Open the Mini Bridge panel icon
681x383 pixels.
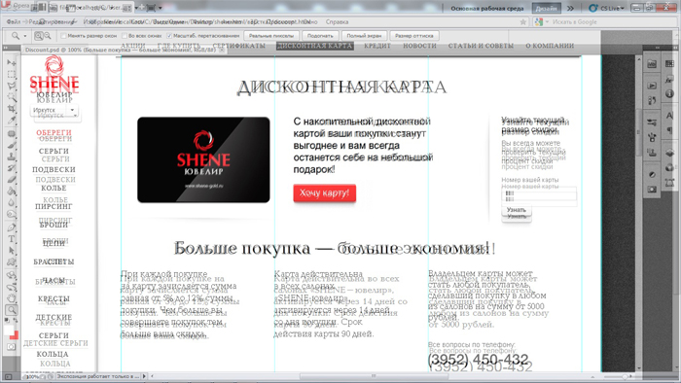(652, 64)
